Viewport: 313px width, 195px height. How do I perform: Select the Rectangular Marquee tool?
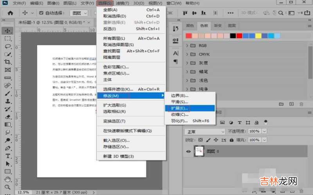tap(7, 38)
